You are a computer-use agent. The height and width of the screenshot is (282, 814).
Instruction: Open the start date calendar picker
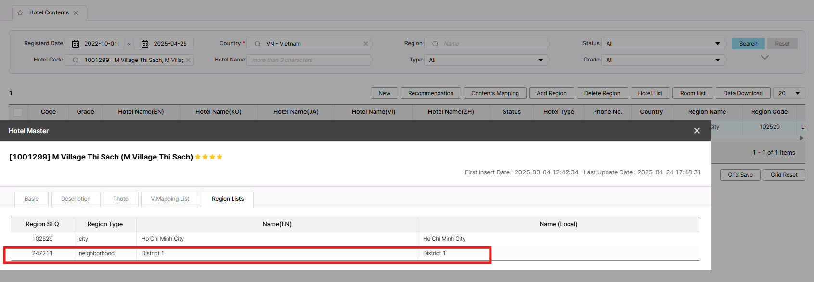(76, 44)
